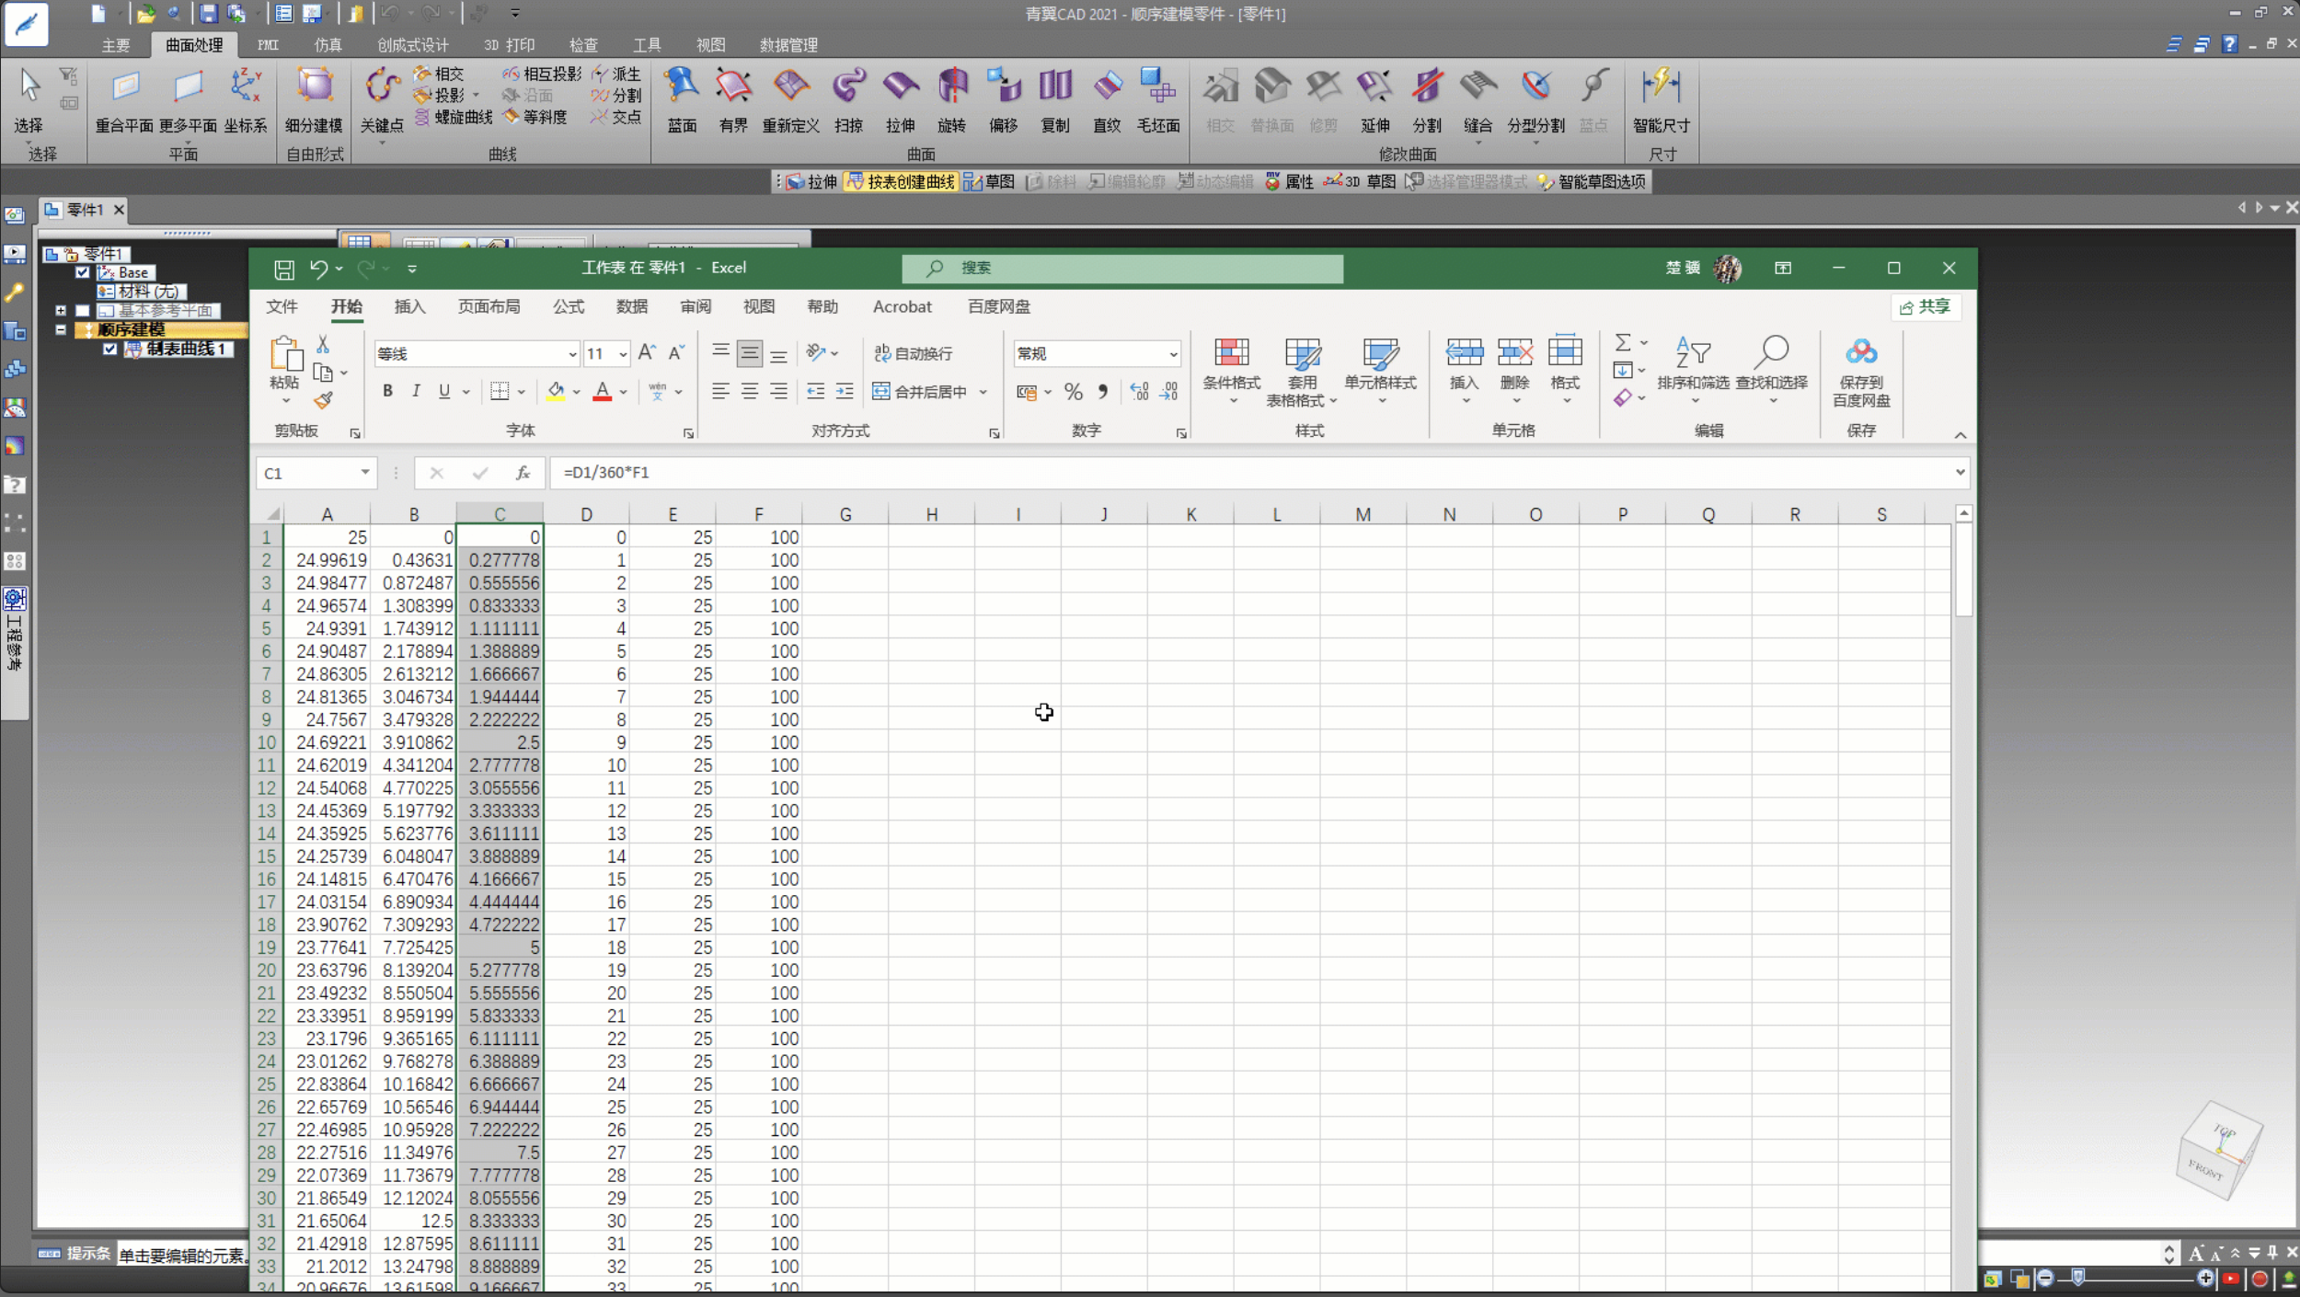The height and width of the screenshot is (1297, 2300).
Task: Expand 基本参考平面 tree node
Action: [61, 311]
